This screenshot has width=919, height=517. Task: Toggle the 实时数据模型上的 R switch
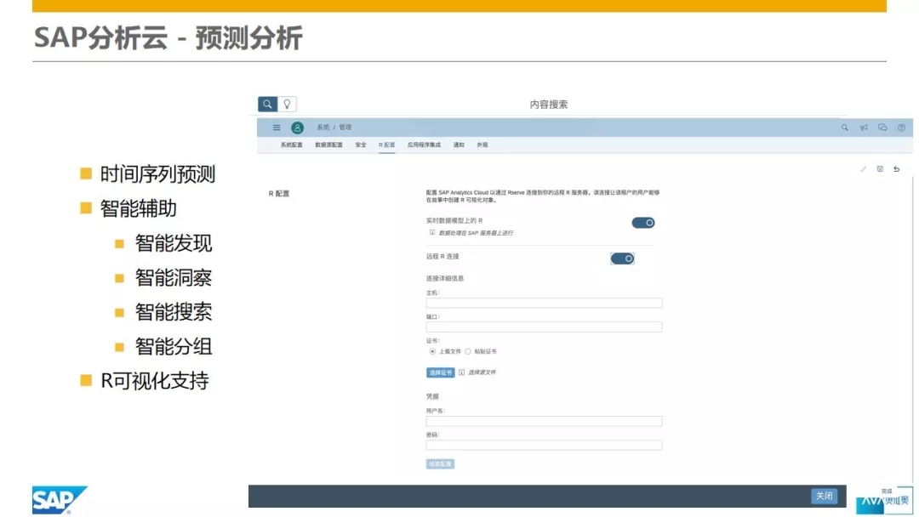pos(643,223)
